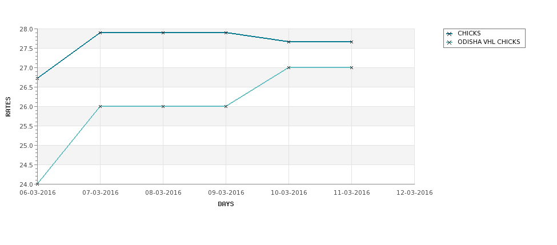Click ODISHA VHL CHICKS point at 09-03-2016
The image size is (557, 245).
tap(226, 107)
